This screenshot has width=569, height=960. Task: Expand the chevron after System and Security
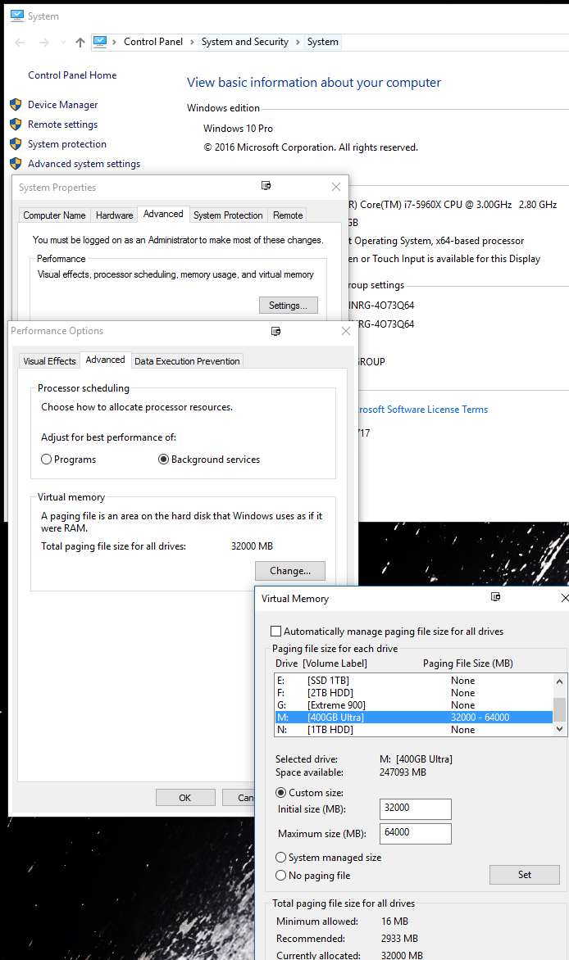[x=298, y=42]
